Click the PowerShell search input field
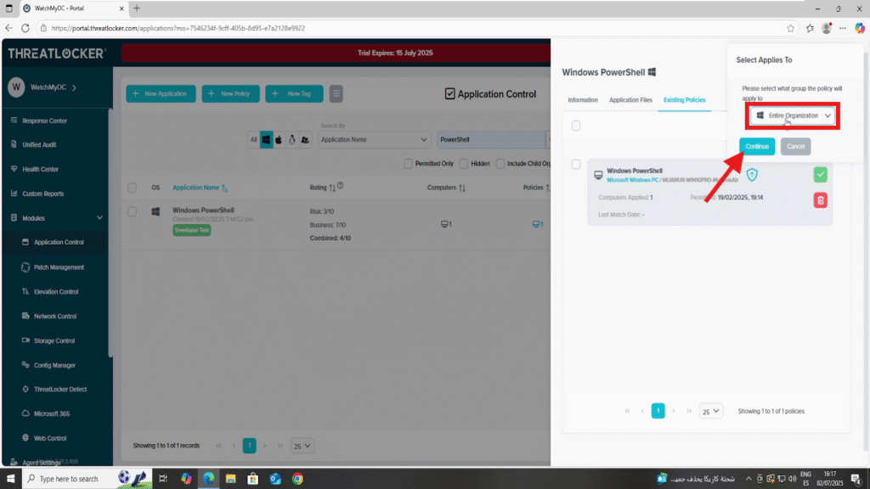Screen dimensions: 870x489 coord(493,140)
